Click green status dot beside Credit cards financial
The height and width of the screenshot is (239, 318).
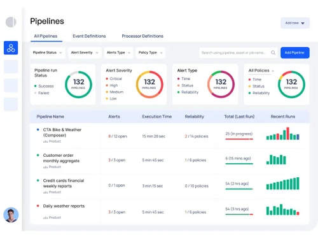[x=38, y=180]
